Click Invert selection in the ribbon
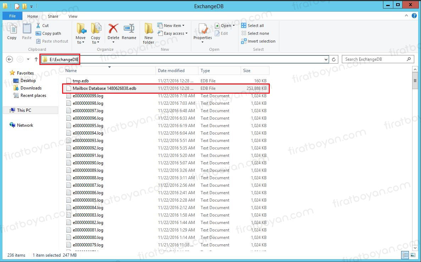 click(x=258, y=41)
